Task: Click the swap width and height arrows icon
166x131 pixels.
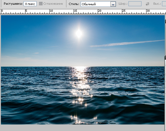Action: click(147, 4)
